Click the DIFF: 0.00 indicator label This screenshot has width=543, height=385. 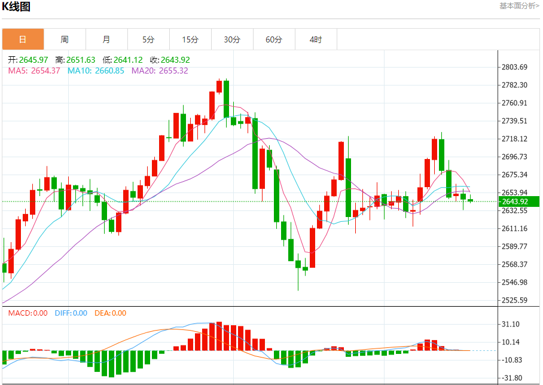click(71, 313)
